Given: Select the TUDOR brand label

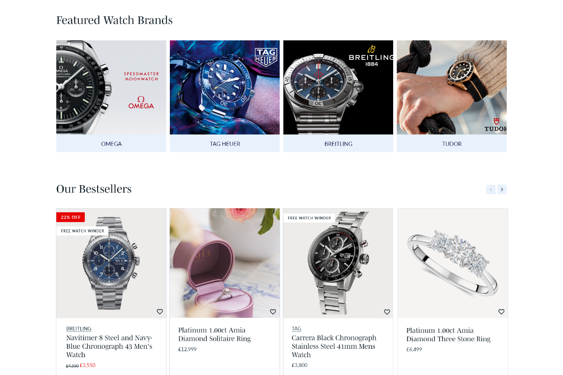Looking at the screenshot, I should pos(452,143).
